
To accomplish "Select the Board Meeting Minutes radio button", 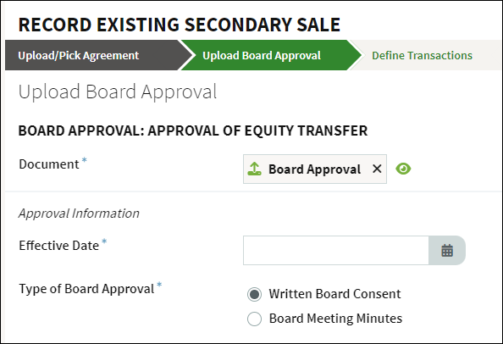I will click(254, 319).
